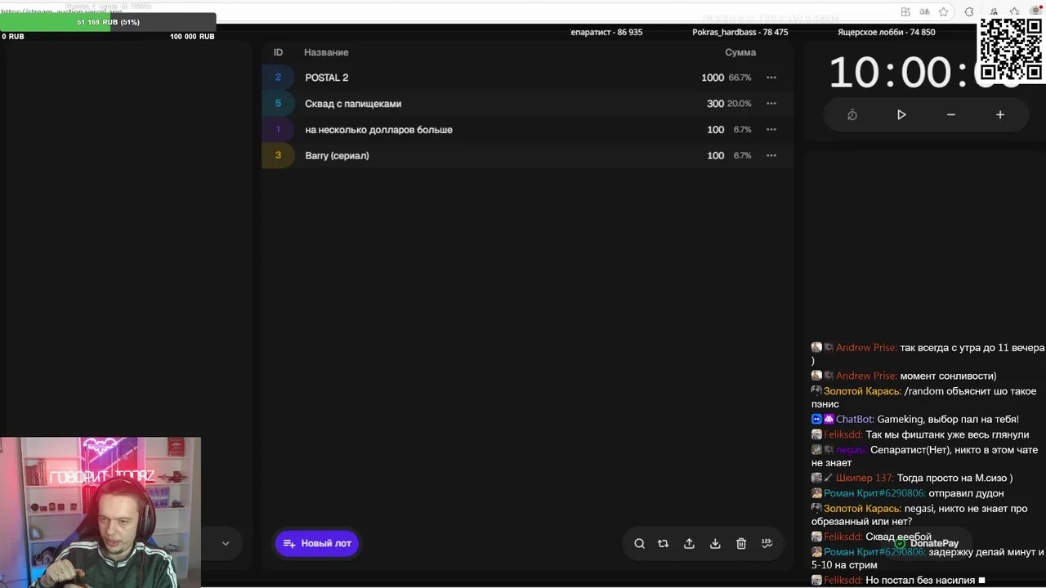Click Pokras_hardbass - 78 475 donor entry

(740, 33)
